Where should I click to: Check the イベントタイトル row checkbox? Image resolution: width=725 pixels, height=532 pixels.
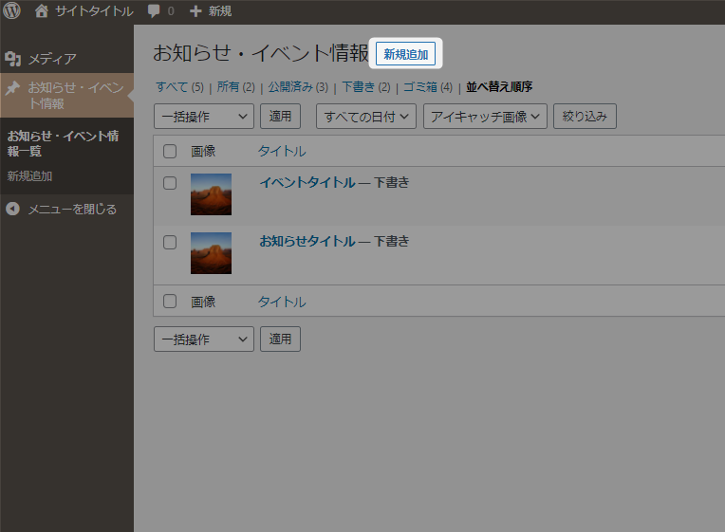tap(170, 183)
